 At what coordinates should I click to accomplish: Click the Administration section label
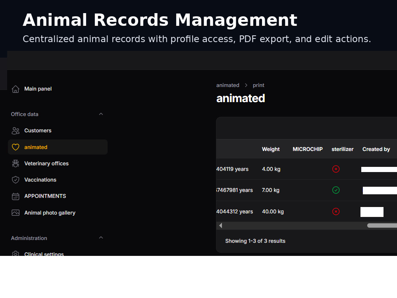(x=29, y=238)
